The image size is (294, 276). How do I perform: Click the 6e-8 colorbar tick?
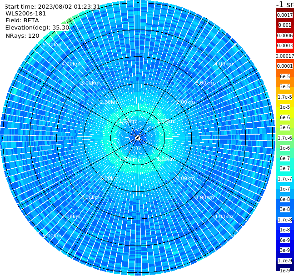pos(285,199)
